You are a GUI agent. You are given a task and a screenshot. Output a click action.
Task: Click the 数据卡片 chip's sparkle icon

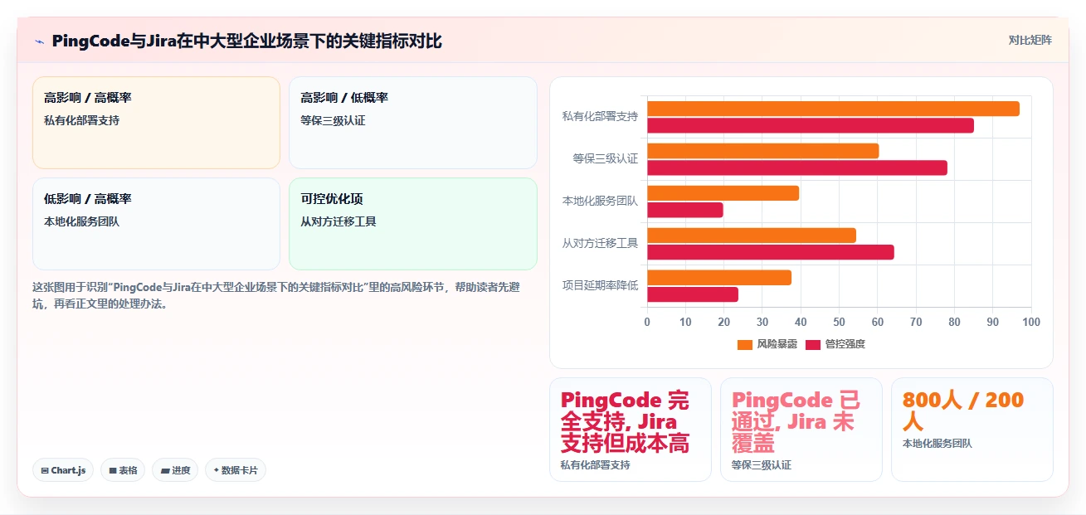pyautogui.click(x=217, y=470)
